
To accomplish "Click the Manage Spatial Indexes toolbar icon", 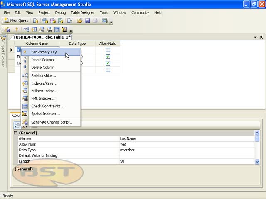I will click(64, 29).
